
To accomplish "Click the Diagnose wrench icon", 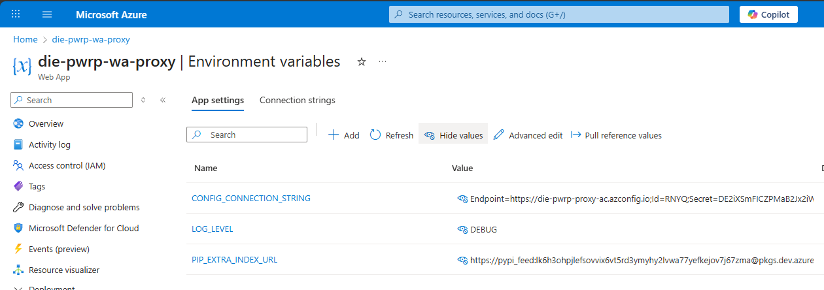I will (x=18, y=207).
